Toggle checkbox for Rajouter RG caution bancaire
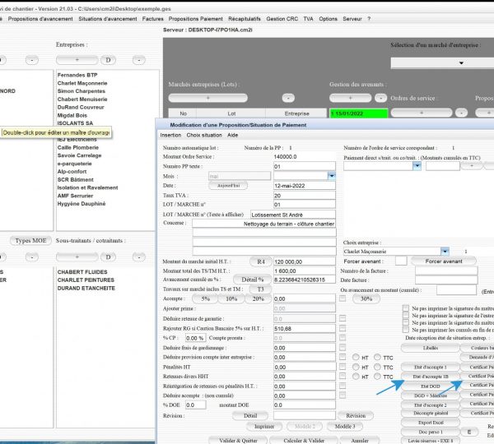The image size is (494, 444). click(x=343, y=328)
